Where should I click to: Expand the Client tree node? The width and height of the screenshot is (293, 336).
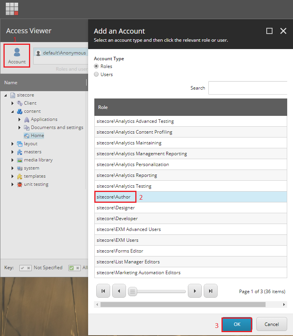point(12,103)
